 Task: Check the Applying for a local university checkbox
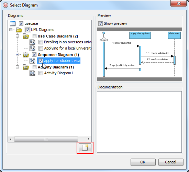click(x=41, y=48)
